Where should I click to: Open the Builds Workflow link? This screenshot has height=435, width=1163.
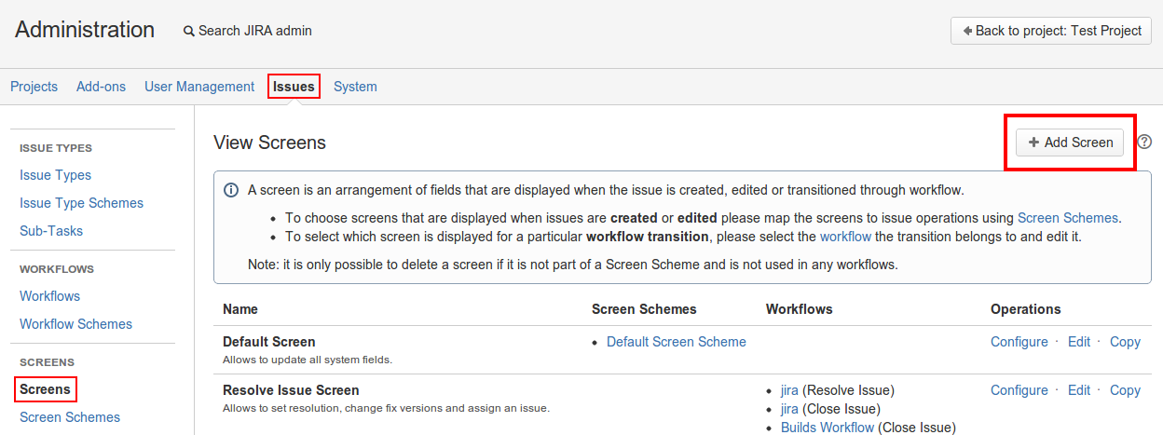tap(827, 428)
